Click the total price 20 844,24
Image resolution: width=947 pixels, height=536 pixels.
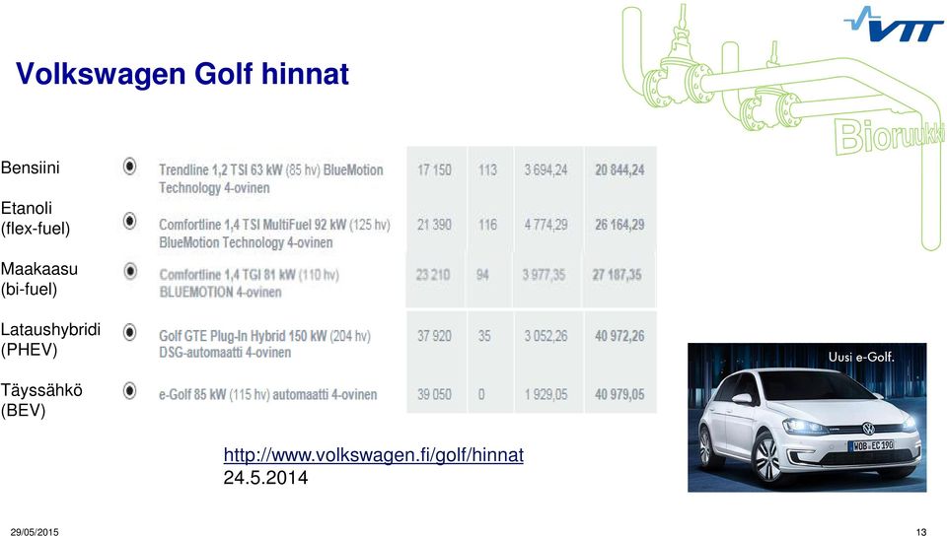tap(619, 170)
